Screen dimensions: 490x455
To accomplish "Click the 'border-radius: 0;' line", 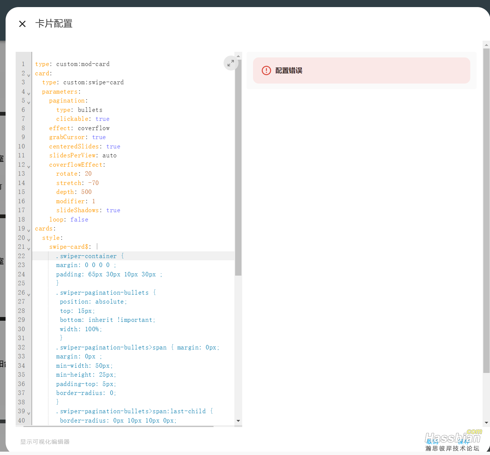I will point(86,393).
